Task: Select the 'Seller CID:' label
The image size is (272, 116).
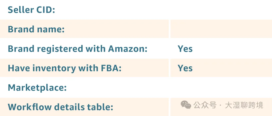Action: point(31,10)
